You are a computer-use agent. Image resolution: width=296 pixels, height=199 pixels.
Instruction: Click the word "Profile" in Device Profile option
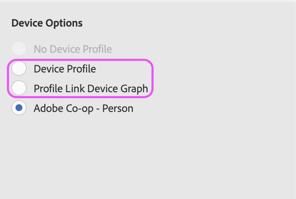(x=80, y=69)
